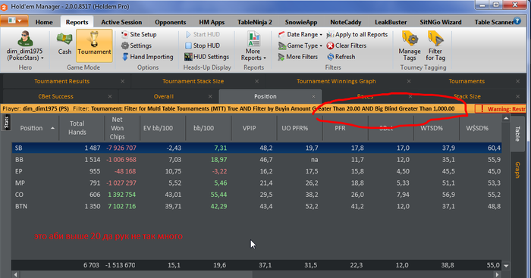Switch to Stack Size report tab
The width and height of the screenshot is (531, 278).
coord(467,96)
